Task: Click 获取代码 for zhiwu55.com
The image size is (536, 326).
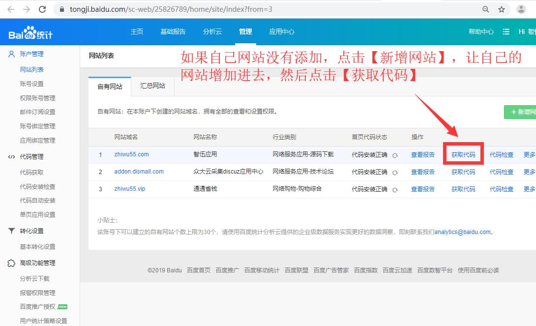Action: click(463, 155)
